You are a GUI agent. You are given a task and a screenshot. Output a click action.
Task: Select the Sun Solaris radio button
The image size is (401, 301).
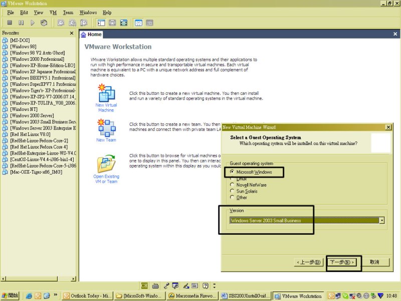[232, 191]
